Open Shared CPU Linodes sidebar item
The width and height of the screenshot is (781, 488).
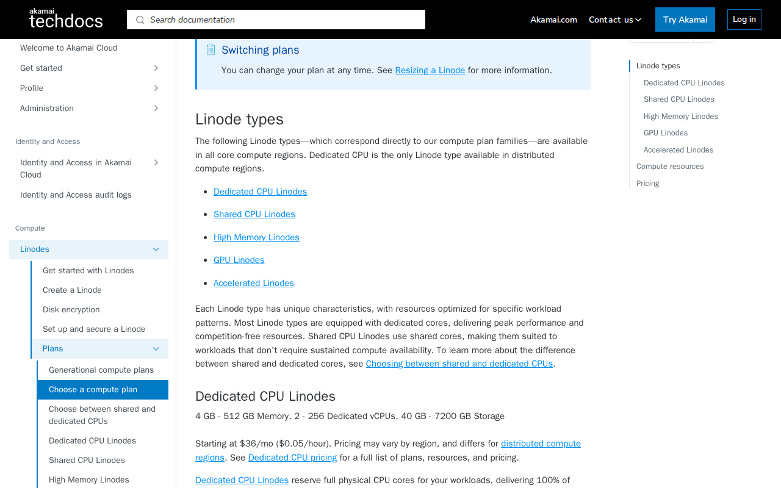coord(87,460)
